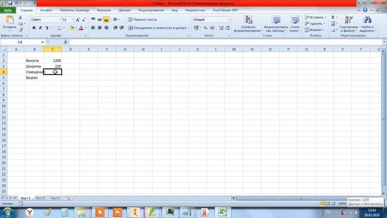Open number format Общий dropdown

tap(229, 19)
